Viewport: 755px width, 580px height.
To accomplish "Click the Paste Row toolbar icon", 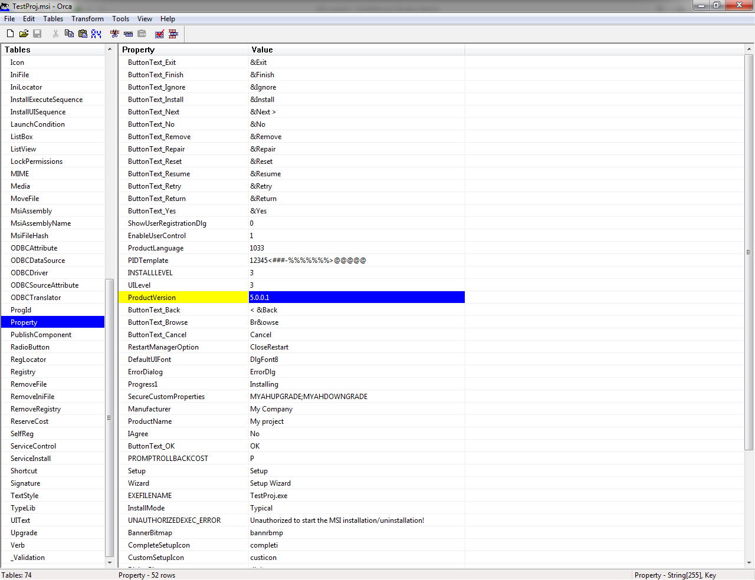I will point(142,34).
